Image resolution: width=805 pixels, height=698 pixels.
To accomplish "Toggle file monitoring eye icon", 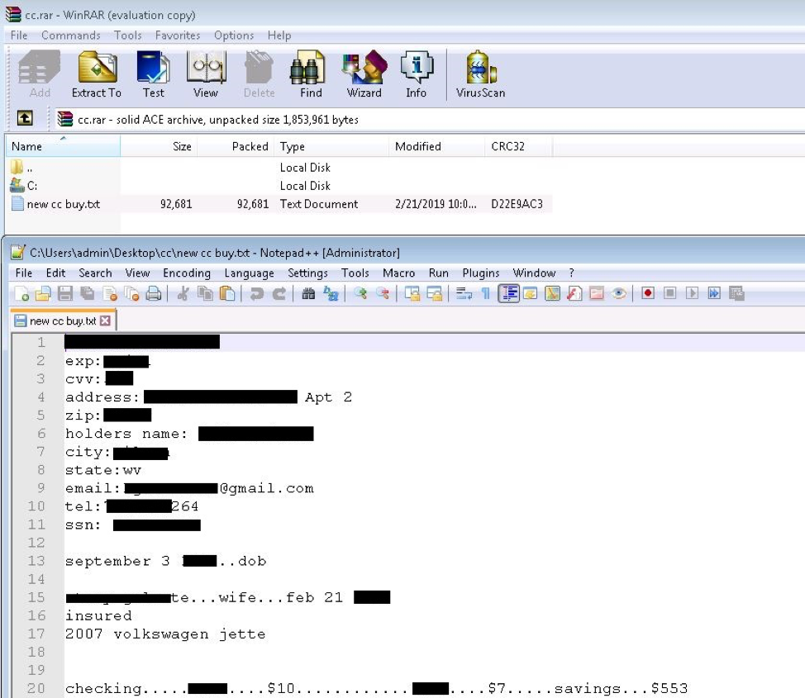I will (618, 293).
